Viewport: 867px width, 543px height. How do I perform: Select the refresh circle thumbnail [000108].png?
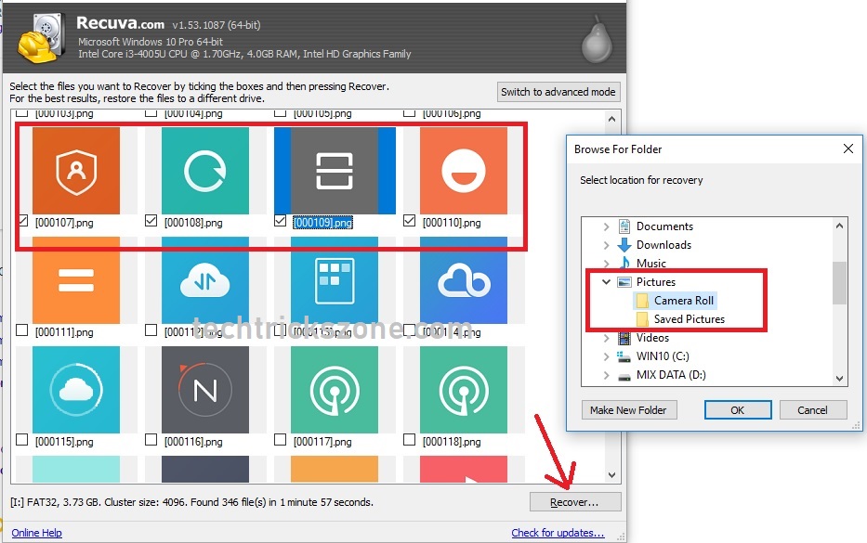[x=205, y=171]
